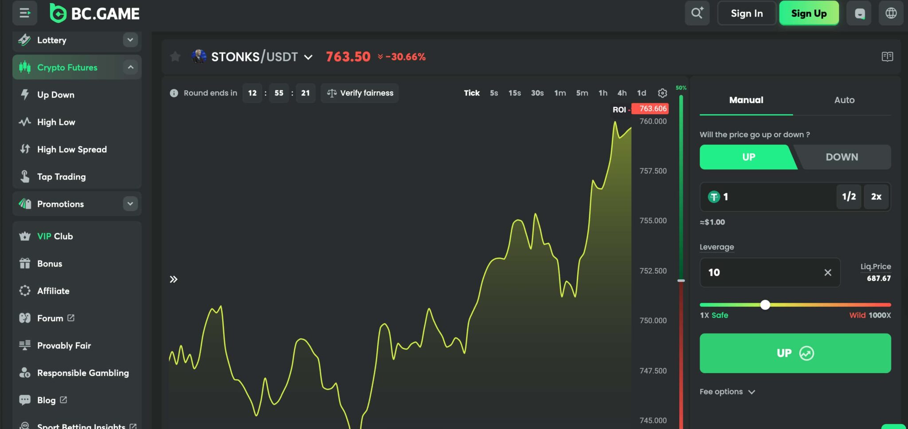Select the Tick chart interval
The width and height of the screenshot is (908, 429).
pos(472,93)
